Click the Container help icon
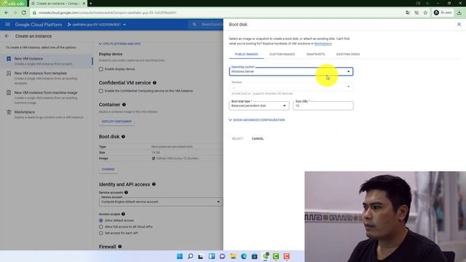The height and width of the screenshot is (262, 466). [x=124, y=105]
